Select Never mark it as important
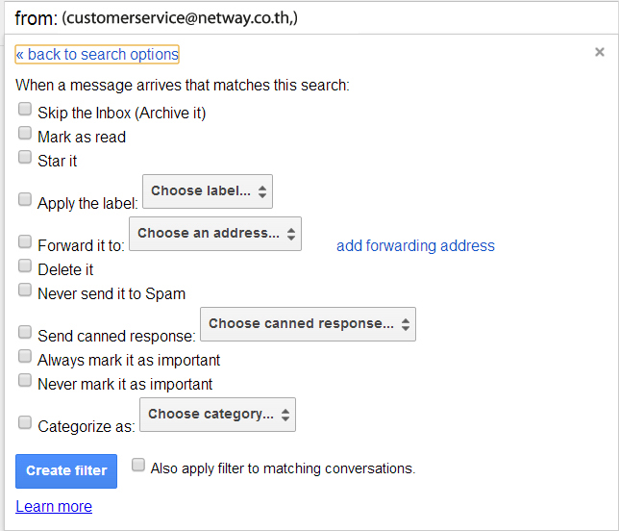This screenshot has width=619, height=531. [x=25, y=381]
